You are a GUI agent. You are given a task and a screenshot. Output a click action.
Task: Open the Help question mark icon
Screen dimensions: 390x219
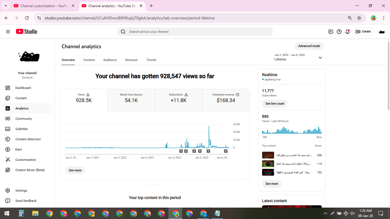339,32
